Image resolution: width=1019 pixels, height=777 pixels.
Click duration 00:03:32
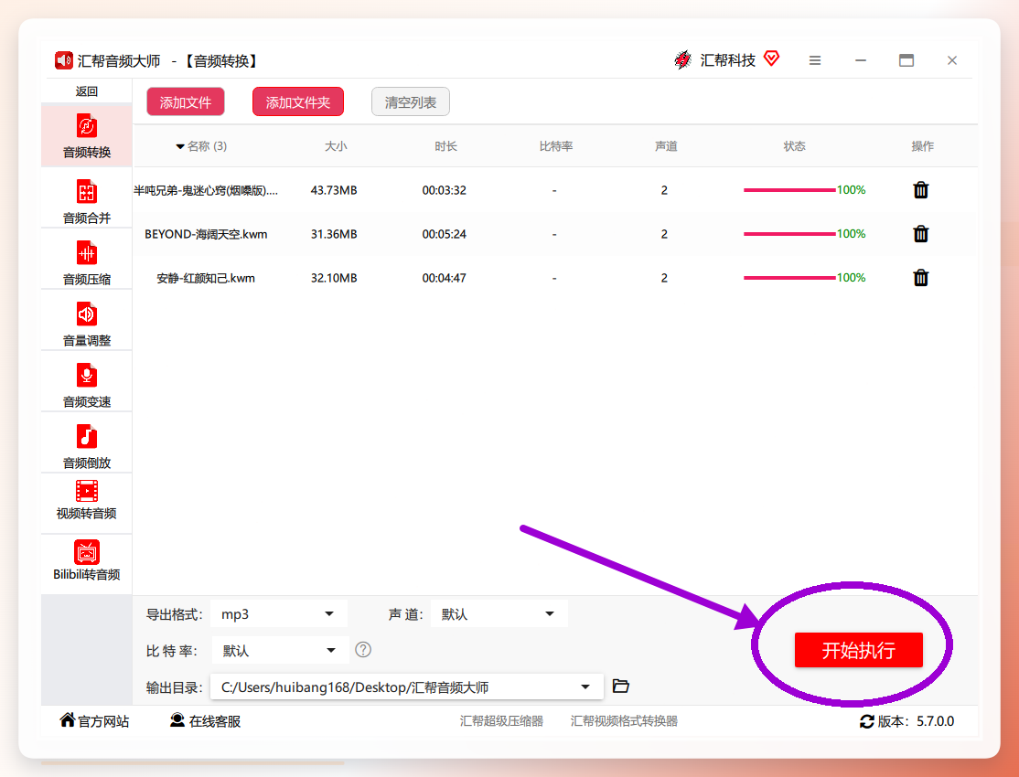tap(445, 190)
